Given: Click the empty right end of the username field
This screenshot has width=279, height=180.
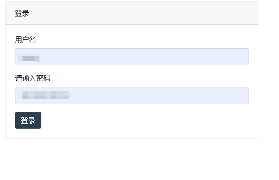Looking at the screenshot, I should coord(233,57).
